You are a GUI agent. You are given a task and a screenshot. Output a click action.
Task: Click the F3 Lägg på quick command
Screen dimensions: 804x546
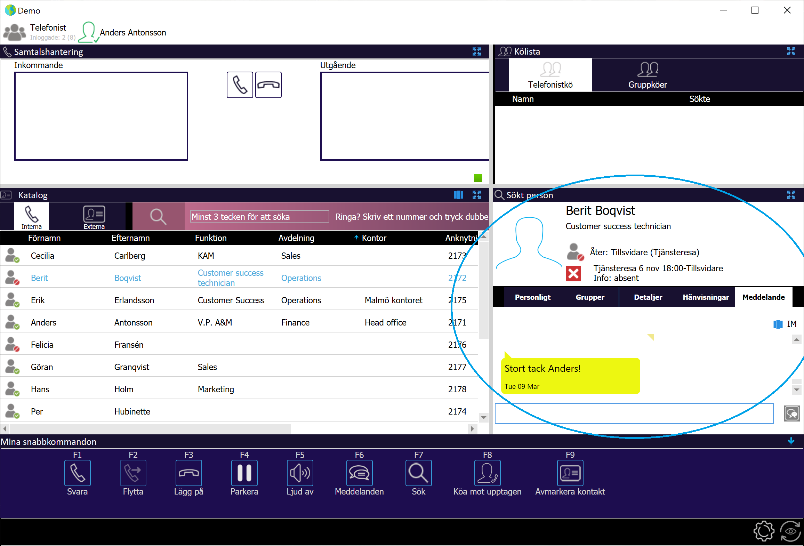pos(188,473)
